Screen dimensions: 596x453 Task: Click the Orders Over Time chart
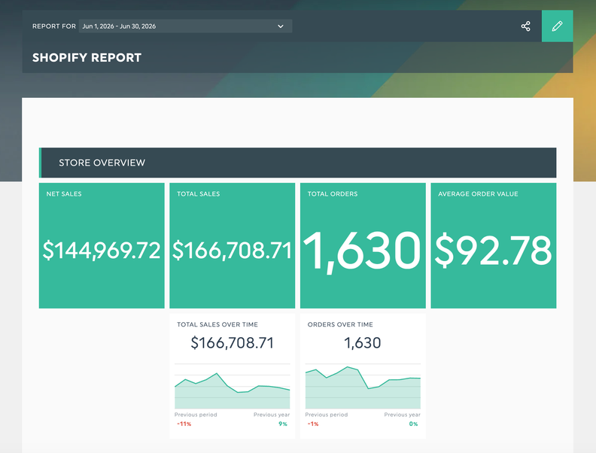coord(363,386)
